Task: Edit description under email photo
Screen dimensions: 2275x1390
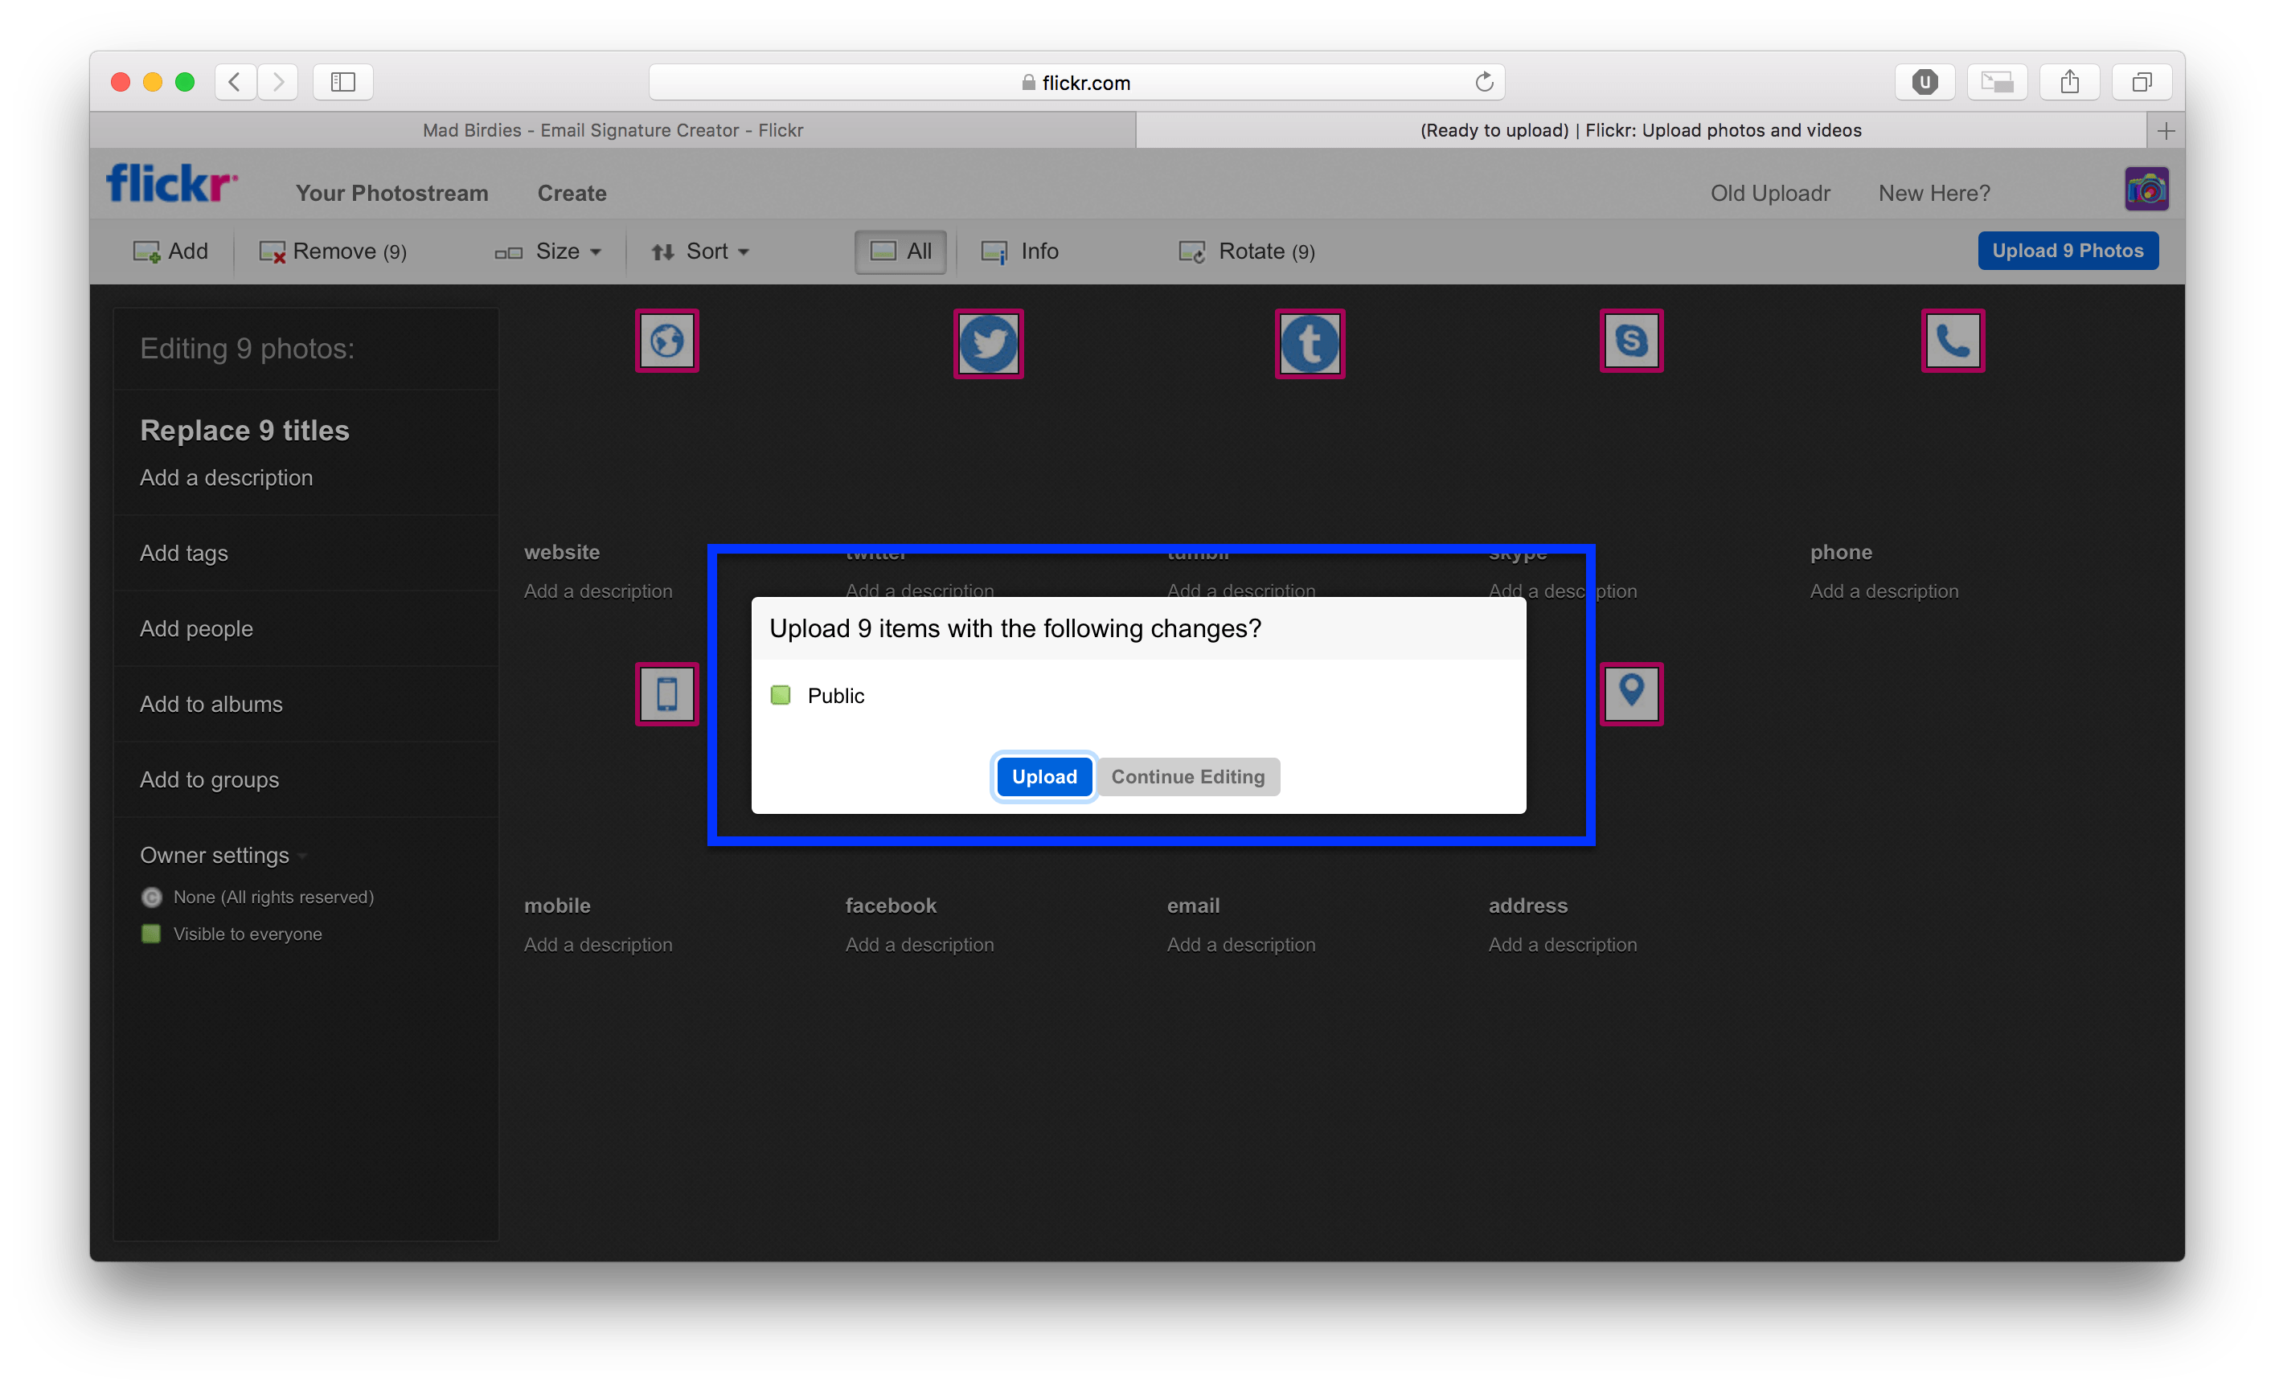Action: [x=1240, y=944]
